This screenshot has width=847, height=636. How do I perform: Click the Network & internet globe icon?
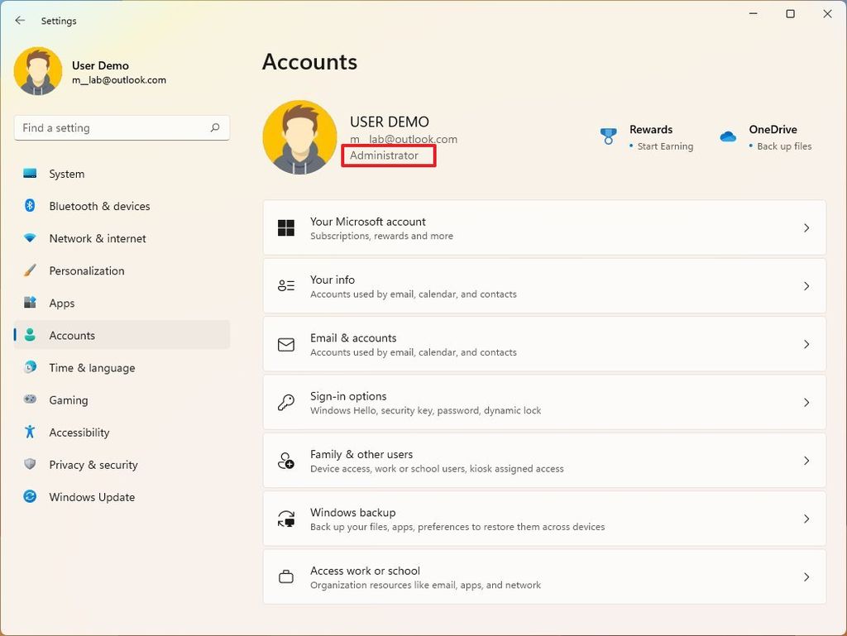click(29, 238)
